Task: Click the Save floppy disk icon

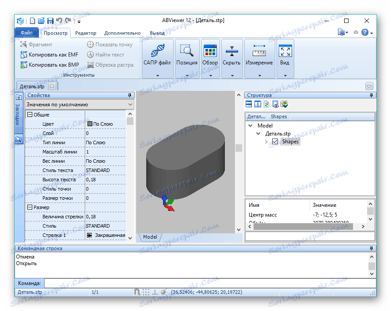Action: [x=50, y=21]
